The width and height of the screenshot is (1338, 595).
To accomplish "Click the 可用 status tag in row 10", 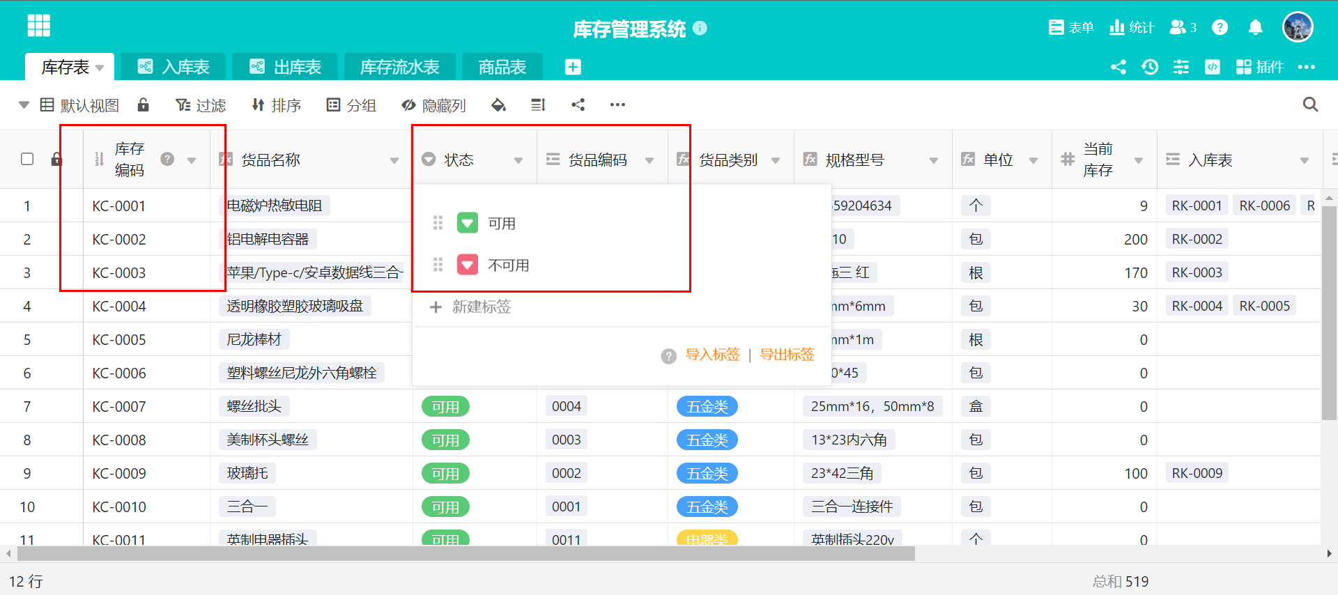I will 445,507.
